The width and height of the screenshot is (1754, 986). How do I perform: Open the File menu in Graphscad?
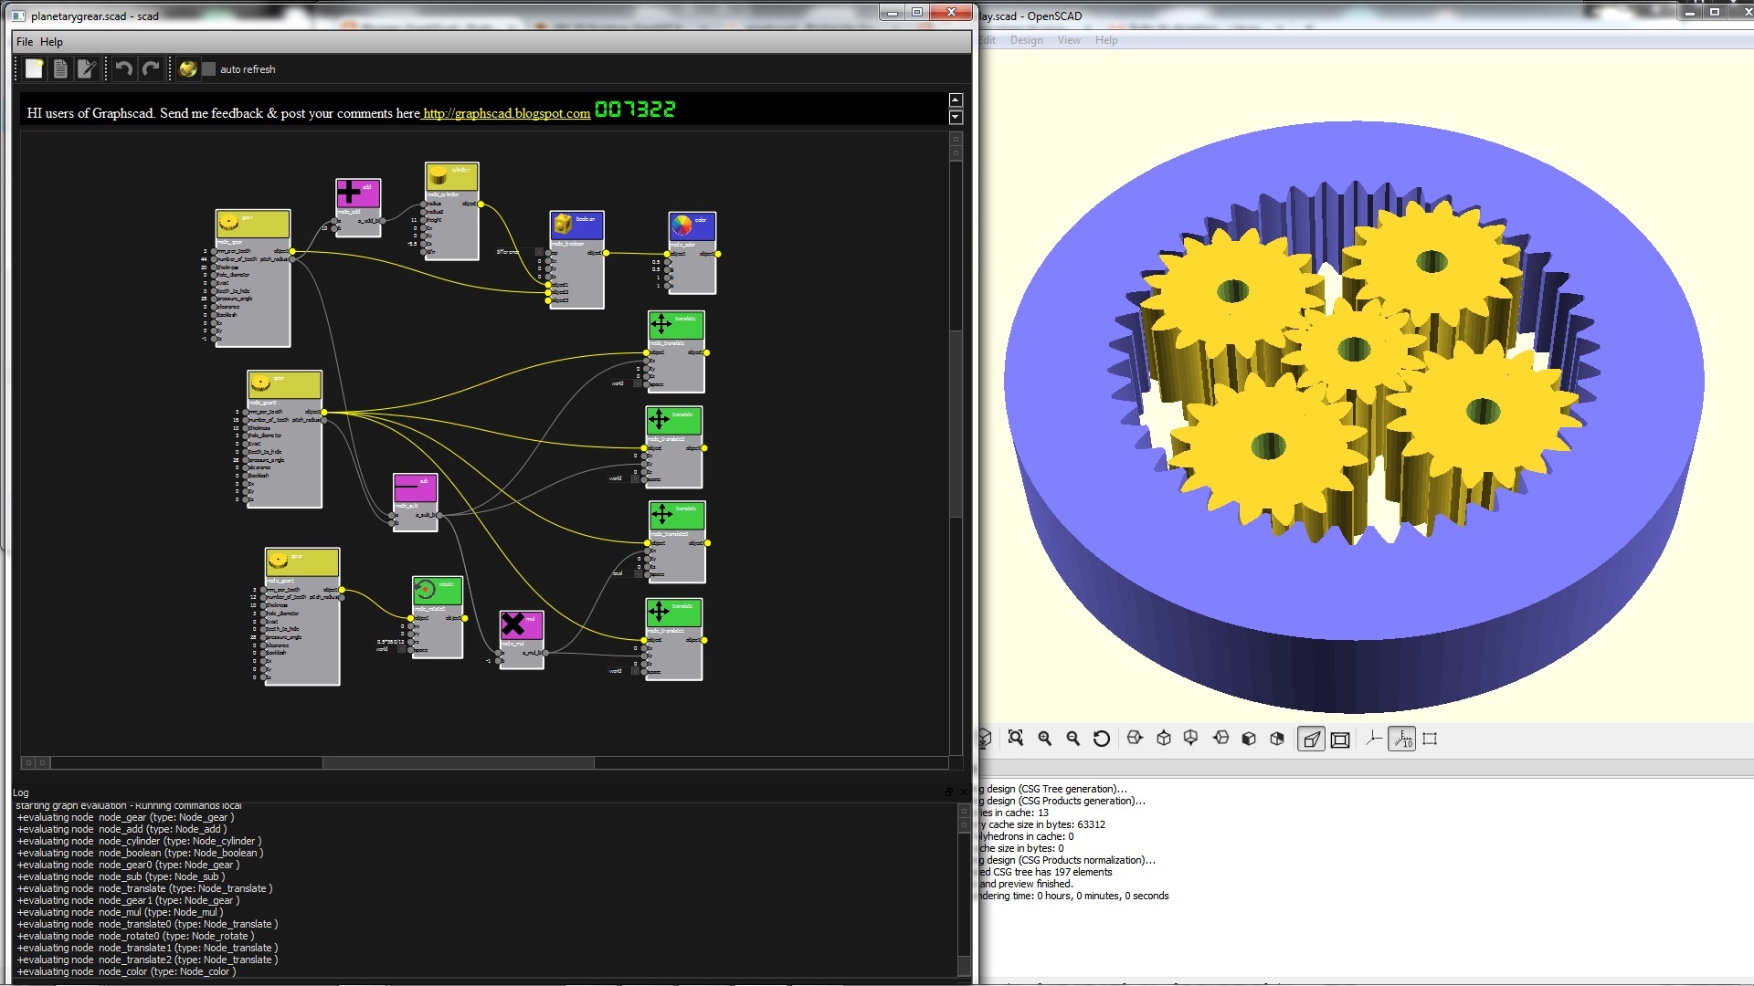[x=25, y=42]
